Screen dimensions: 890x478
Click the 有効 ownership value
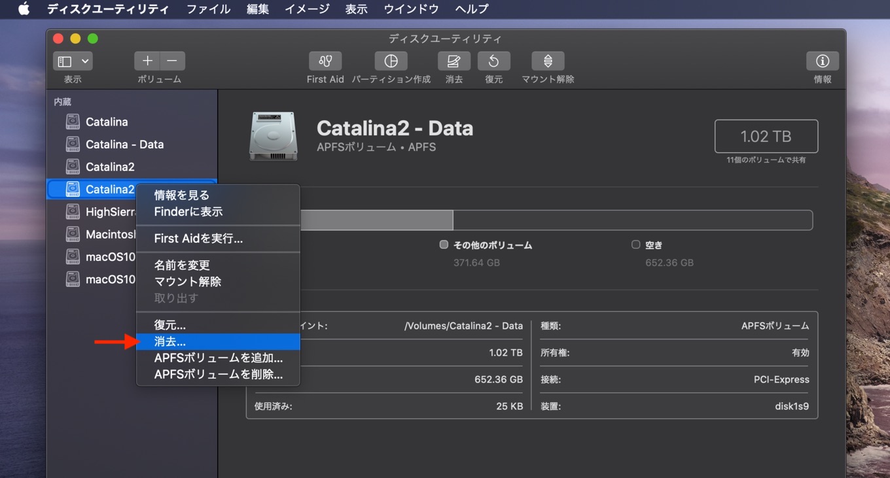click(x=801, y=352)
